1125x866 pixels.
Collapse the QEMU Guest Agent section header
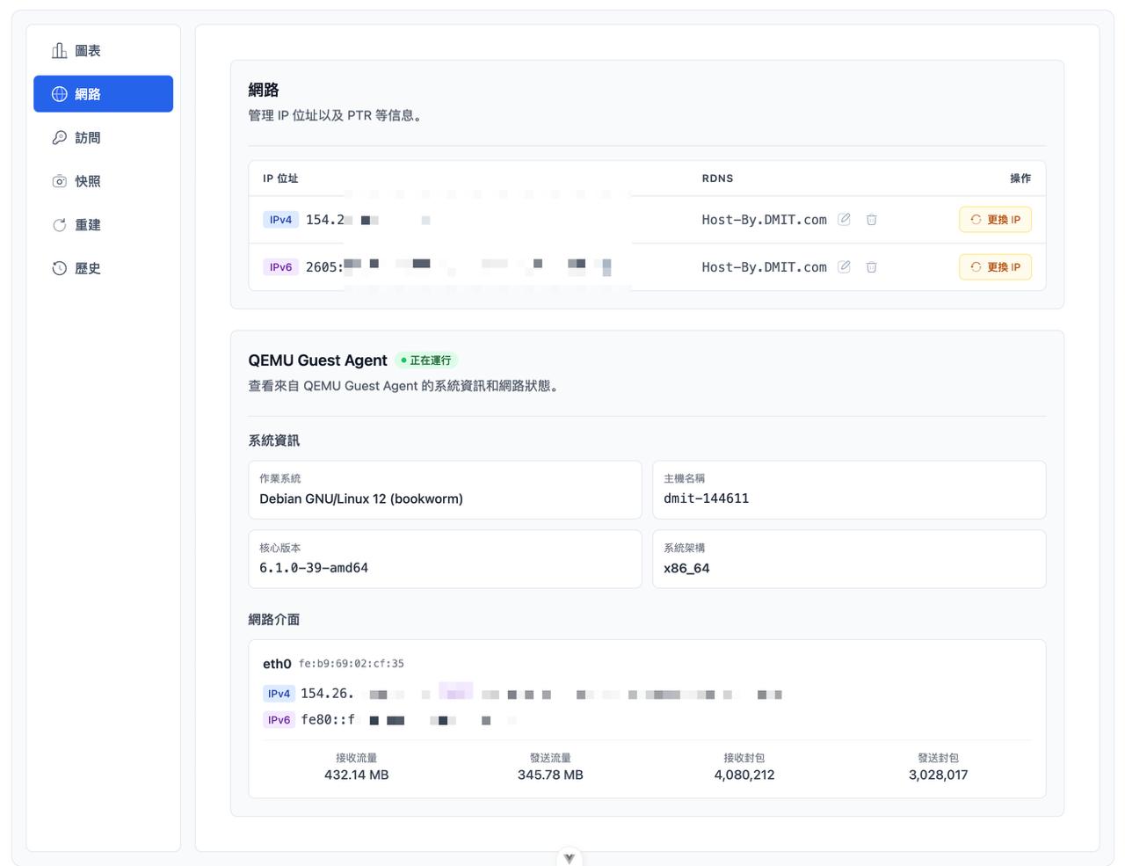coord(317,360)
